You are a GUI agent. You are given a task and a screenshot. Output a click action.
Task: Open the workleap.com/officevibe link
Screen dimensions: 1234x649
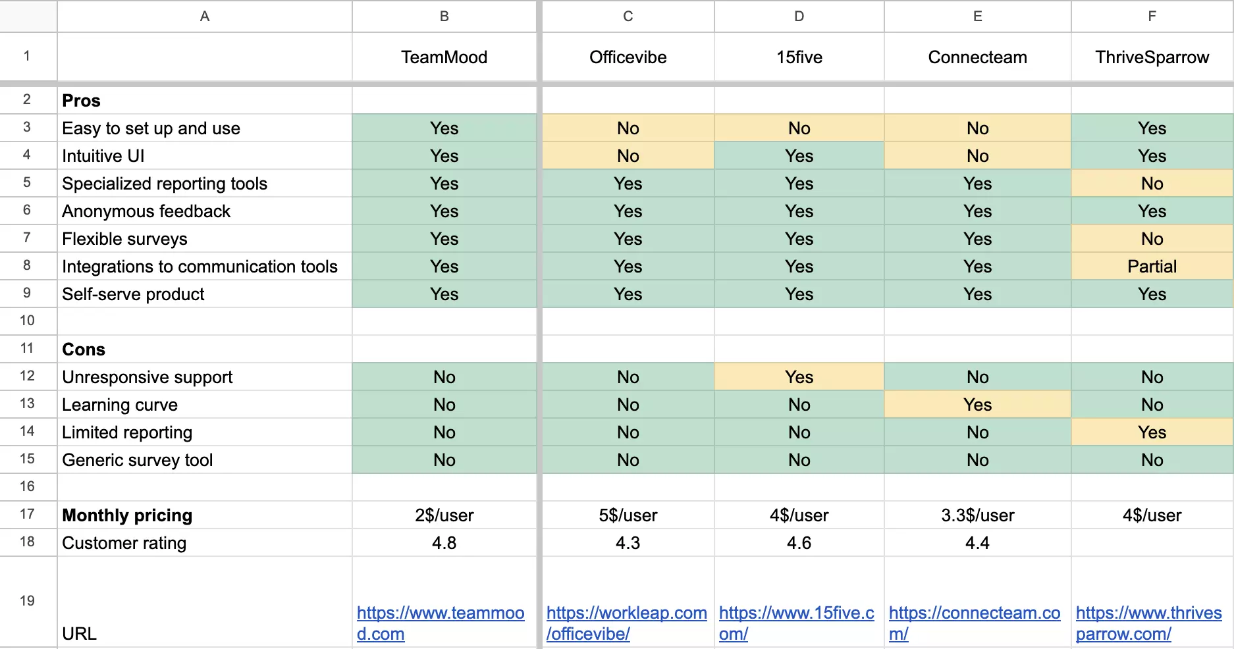626,613
